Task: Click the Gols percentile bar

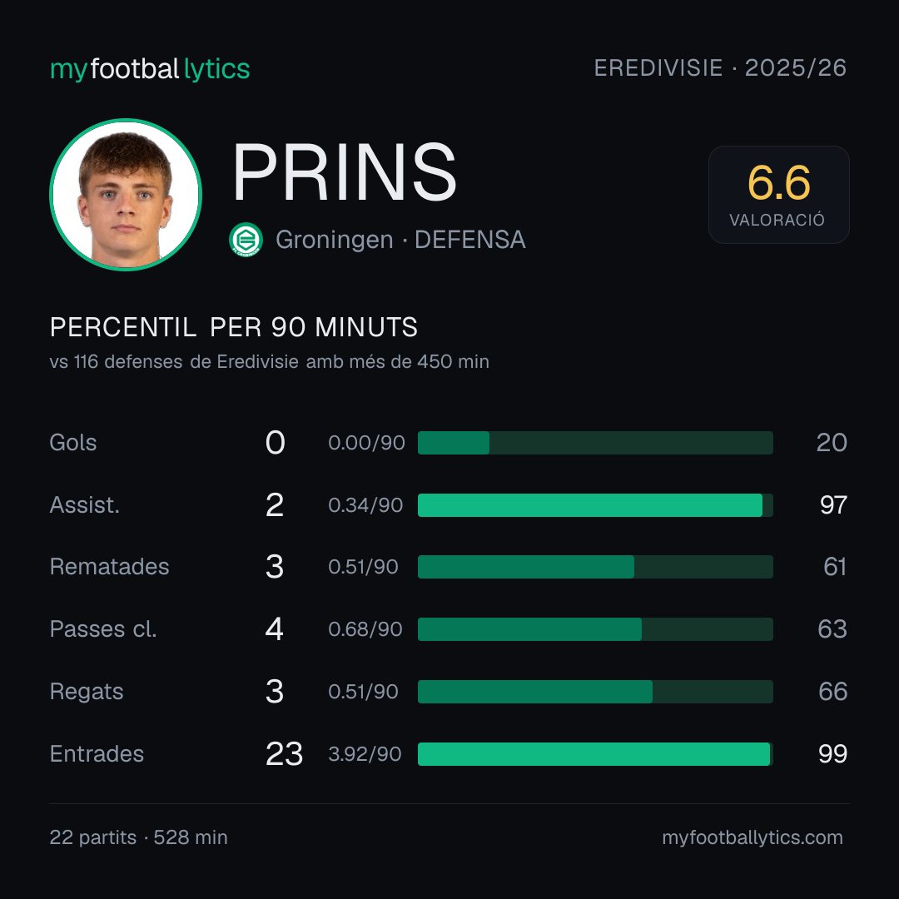Action: (595, 443)
